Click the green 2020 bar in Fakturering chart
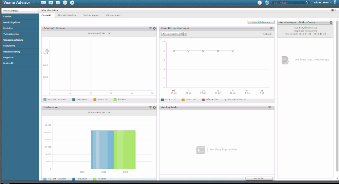The width and height of the screenshot is (339, 184). pyautogui.click(x=124, y=150)
